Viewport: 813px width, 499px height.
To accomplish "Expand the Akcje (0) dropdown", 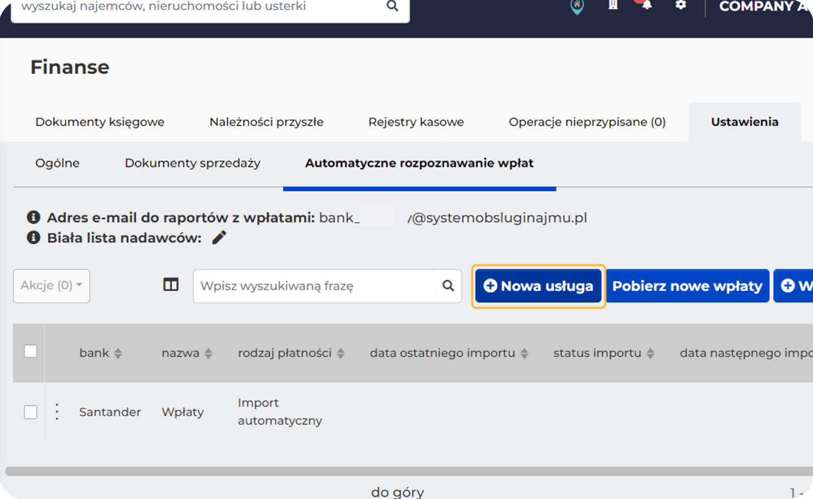I will point(52,286).
